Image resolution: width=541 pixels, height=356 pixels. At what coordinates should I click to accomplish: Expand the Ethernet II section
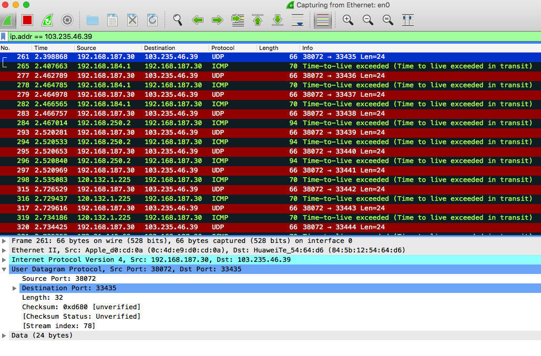[4, 250]
